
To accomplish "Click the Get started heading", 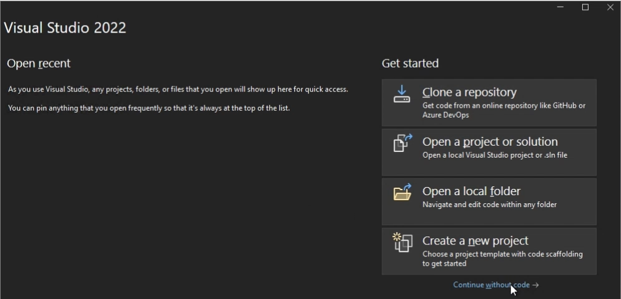I will [410, 63].
